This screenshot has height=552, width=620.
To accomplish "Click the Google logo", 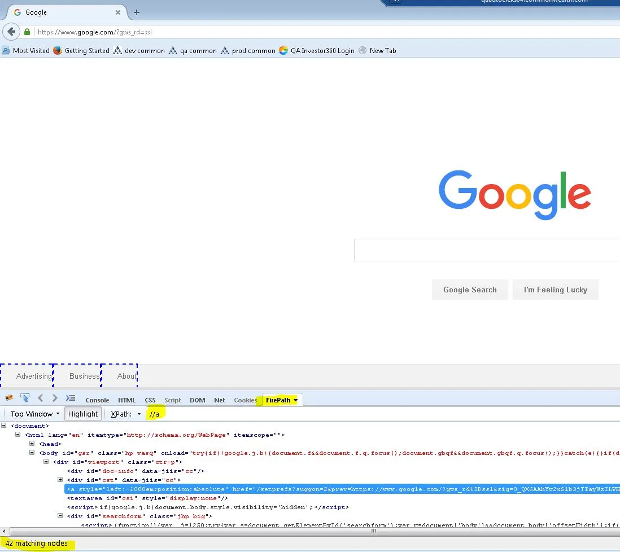I will click(514, 194).
